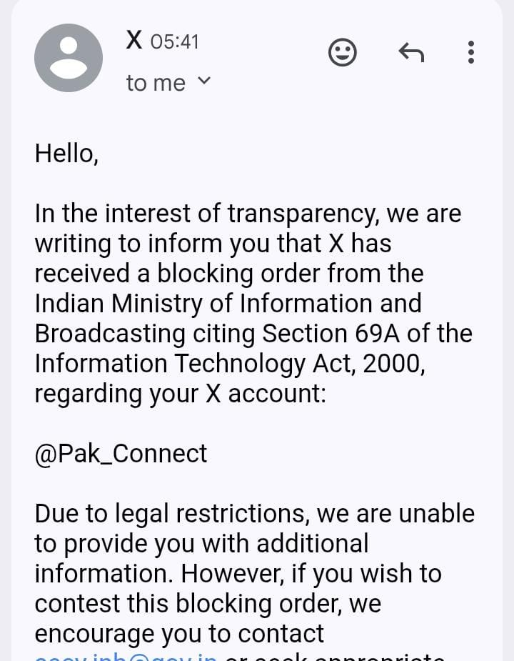The height and width of the screenshot is (661, 514).
Task: Tap the 05:41 timestamp
Action: [x=175, y=42]
